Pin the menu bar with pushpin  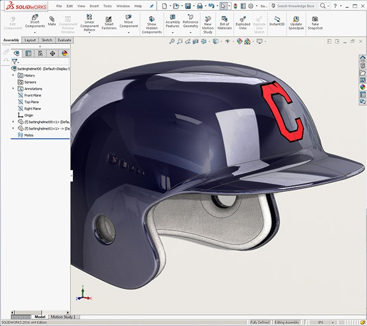[x=152, y=6]
